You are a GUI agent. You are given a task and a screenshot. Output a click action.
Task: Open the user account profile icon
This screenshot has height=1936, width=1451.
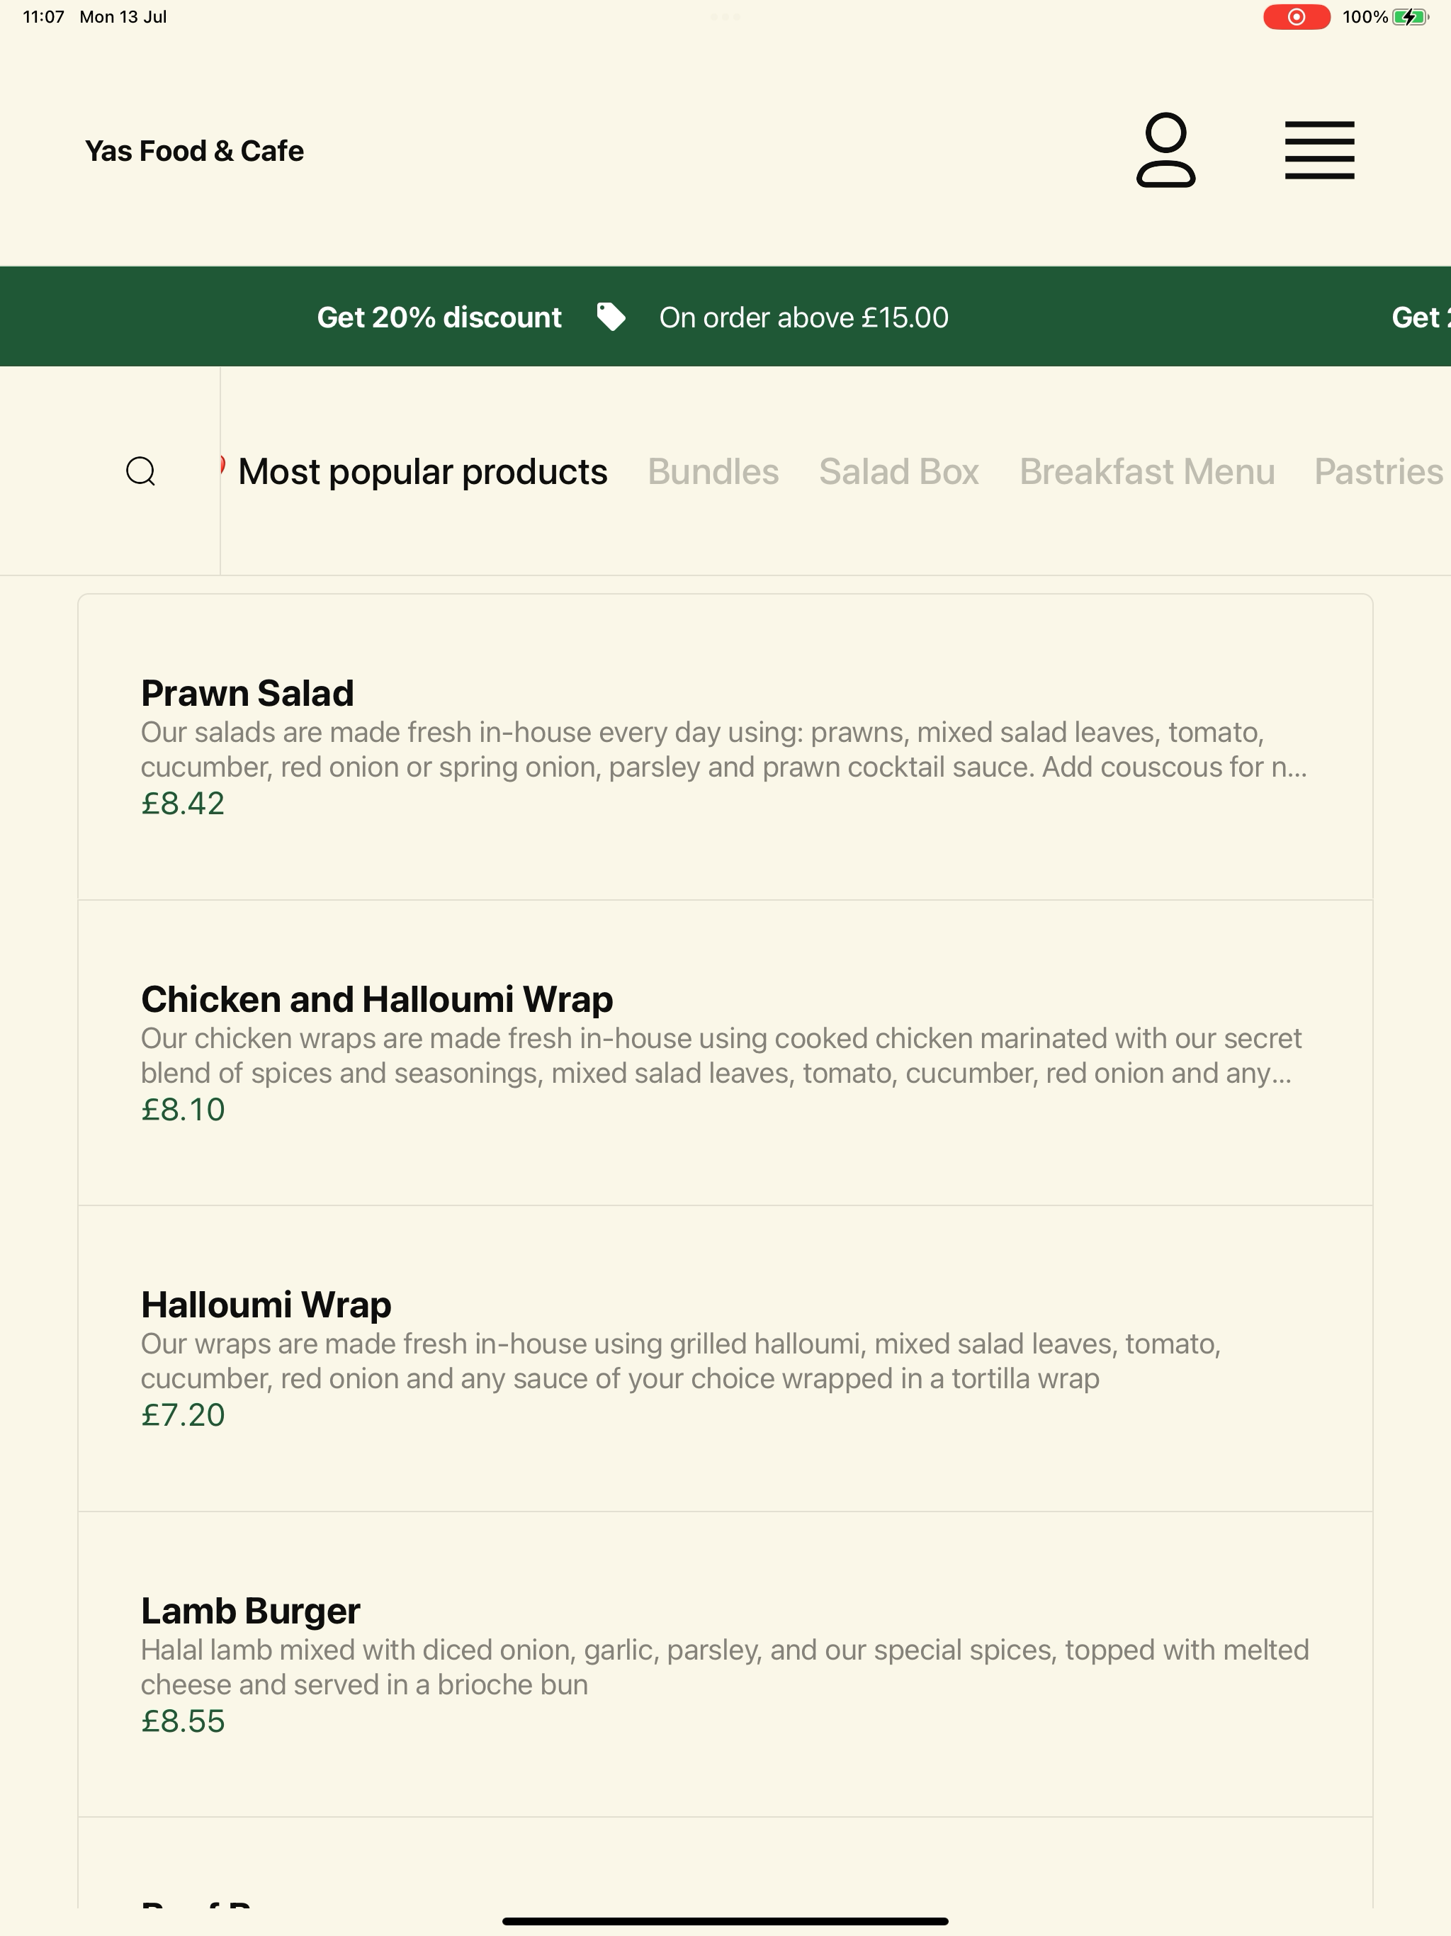pos(1165,150)
